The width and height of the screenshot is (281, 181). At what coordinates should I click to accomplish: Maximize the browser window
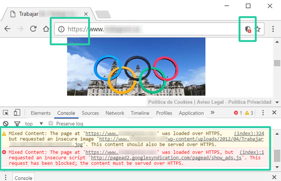coord(248,6)
